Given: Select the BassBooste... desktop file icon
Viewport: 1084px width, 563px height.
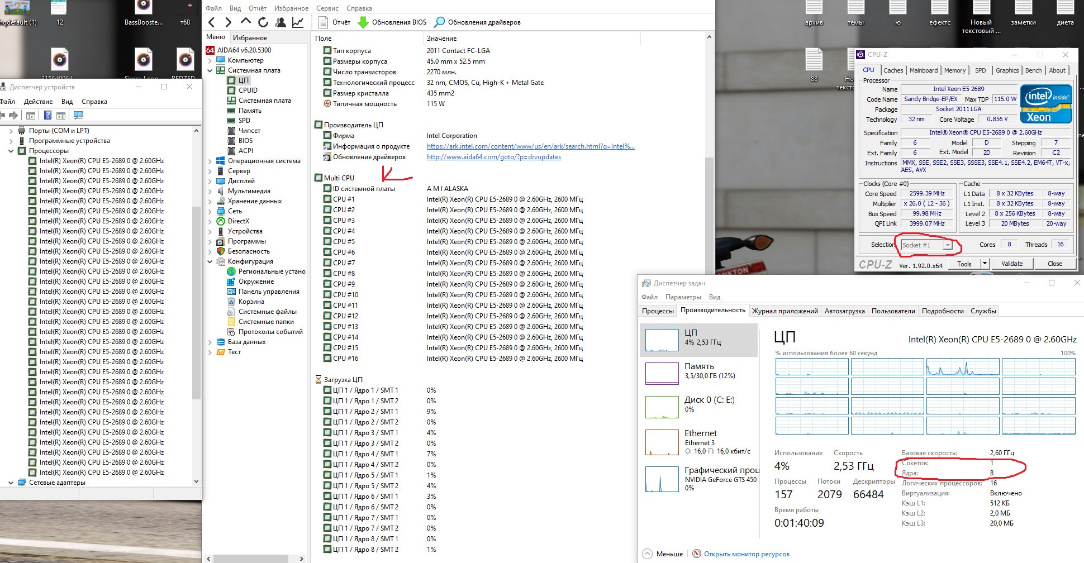Looking at the screenshot, I should point(144,14).
